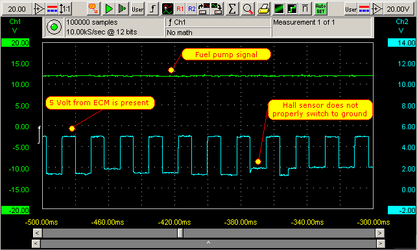Screen dimensions: 417x250
Task: Click the lower scrollbar's caret trigger position marker
Action: click(209, 243)
